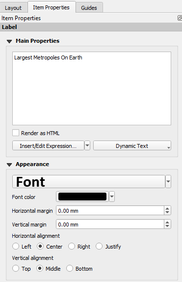Open the Font color dropdown arrow
Image resolution: width=182 pixels, height=282 pixels.
[112, 197]
